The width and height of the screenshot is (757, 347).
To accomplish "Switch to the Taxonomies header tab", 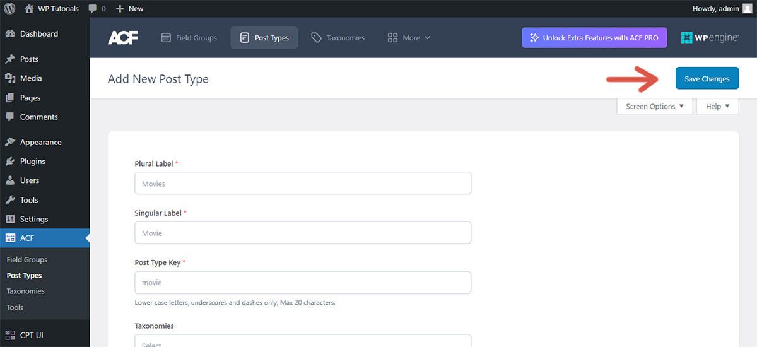I will coord(338,38).
